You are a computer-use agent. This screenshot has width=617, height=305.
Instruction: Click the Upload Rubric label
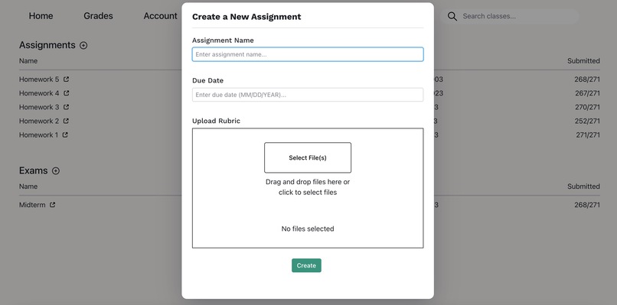[216, 121]
